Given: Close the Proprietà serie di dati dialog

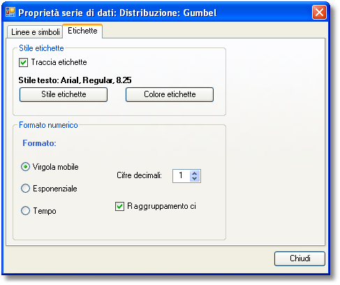Looking at the screenshot, I should coord(319,12).
